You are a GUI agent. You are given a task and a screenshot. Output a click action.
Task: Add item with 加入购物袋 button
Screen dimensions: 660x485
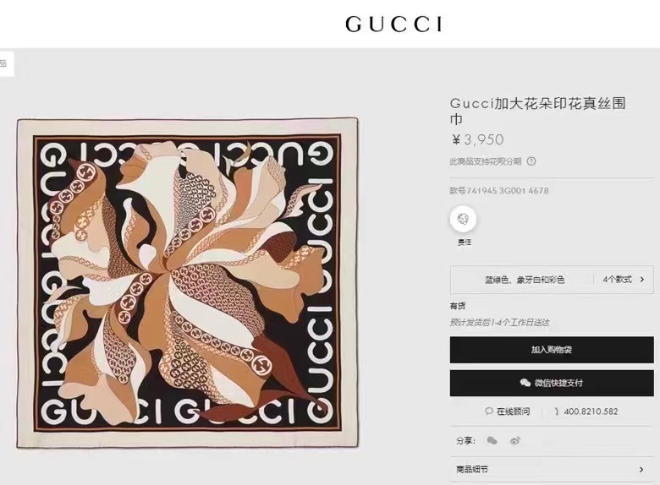[x=552, y=350]
